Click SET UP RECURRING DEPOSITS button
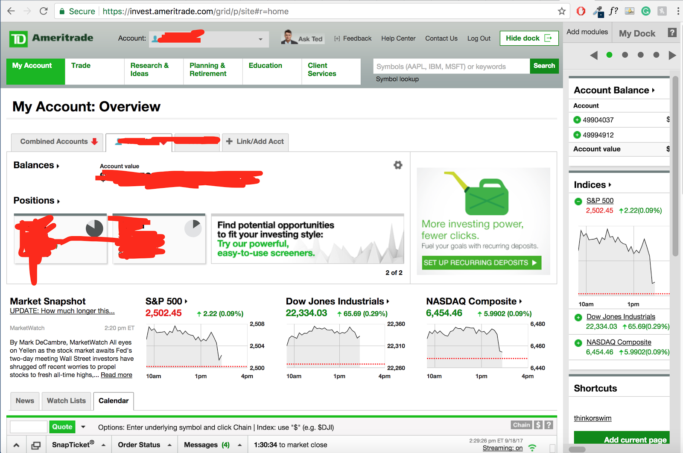This screenshot has width=683, height=453. [482, 263]
